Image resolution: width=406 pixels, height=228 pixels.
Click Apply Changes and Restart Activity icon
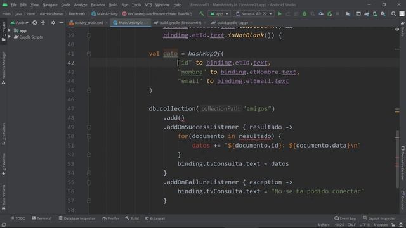(x=288, y=14)
